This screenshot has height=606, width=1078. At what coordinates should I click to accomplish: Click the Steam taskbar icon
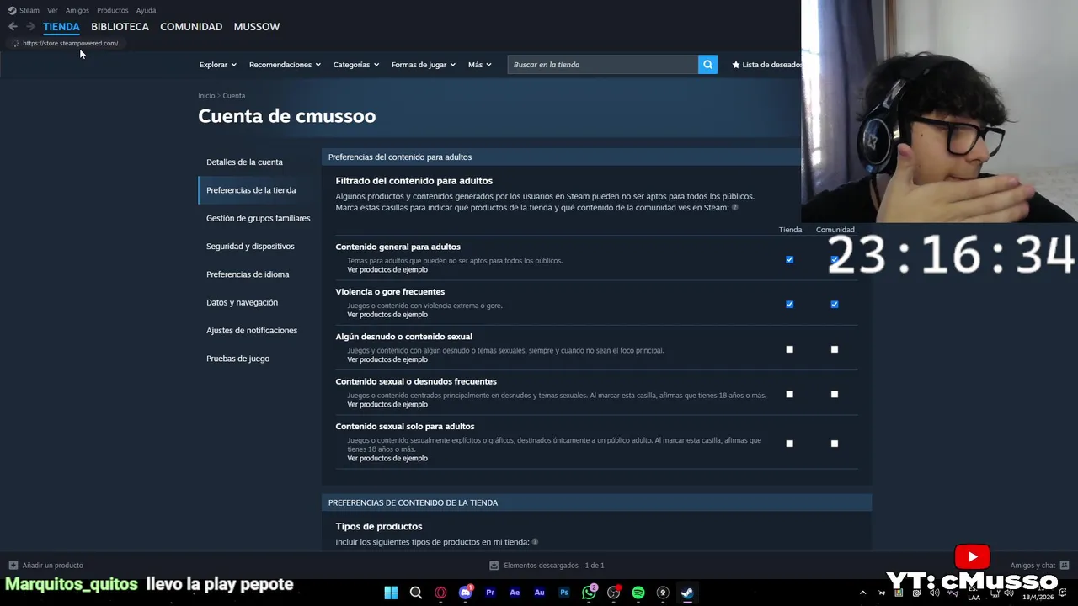tap(687, 593)
